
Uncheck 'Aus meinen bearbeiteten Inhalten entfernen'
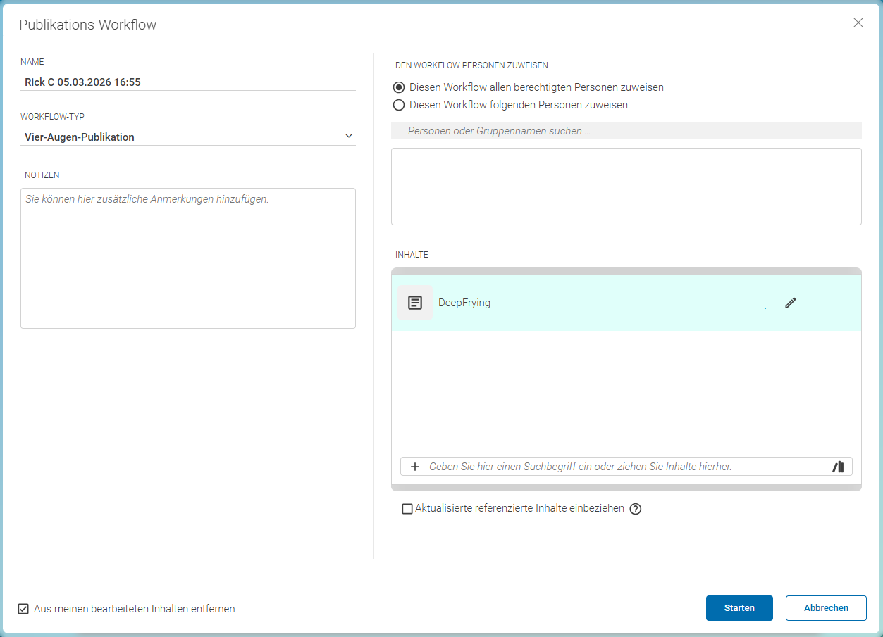point(23,609)
